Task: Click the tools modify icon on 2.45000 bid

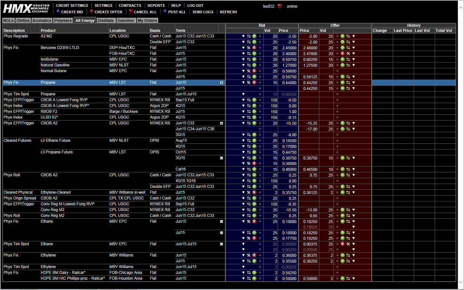Action: (x=249, y=48)
